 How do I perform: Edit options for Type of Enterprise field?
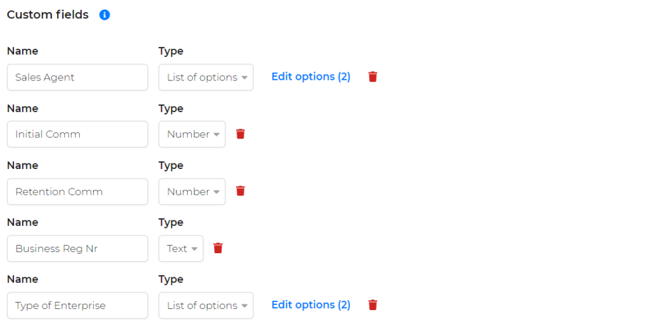pos(311,305)
